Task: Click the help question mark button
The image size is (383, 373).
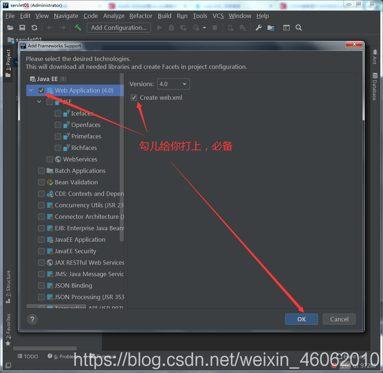Action: (x=32, y=319)
